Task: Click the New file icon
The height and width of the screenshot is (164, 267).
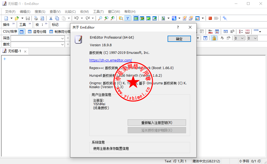Action: click(x=6, y=18)
